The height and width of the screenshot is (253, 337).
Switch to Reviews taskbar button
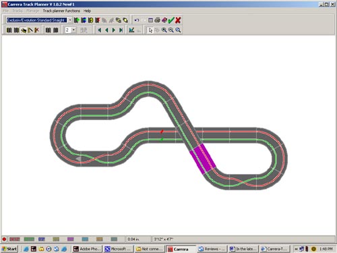click(x=212, y=249)
